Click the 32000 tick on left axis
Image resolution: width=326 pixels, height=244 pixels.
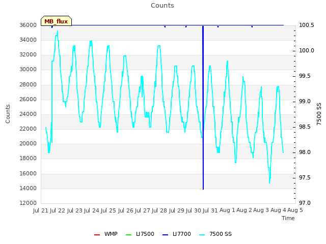point(28,55)
